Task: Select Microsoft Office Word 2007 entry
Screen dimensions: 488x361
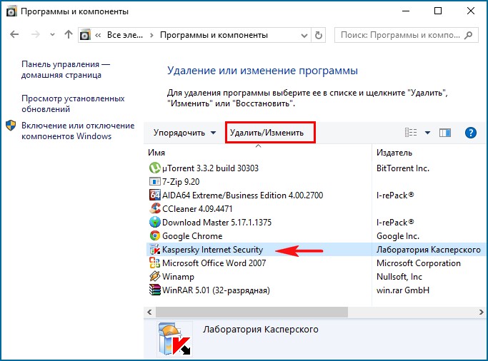Action: [x=214, y=263]
